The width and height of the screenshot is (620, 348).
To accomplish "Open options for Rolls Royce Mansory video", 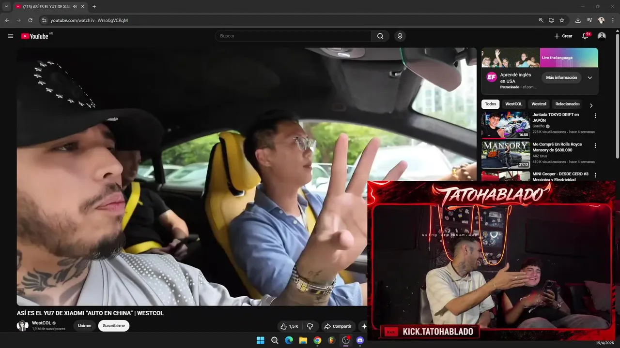I will click(x=595, y=145).
